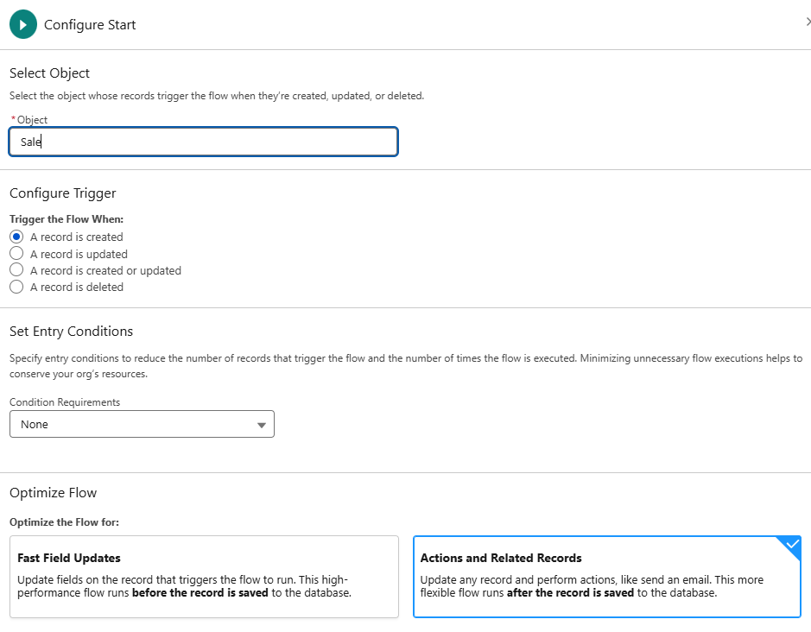
Task: Click the checkmark on Actions and Related Records
Action: (x=792, y=544)
